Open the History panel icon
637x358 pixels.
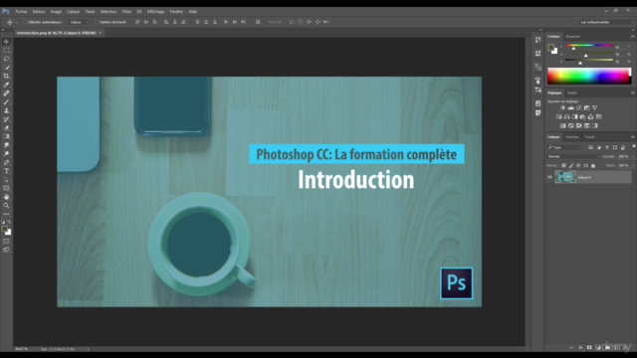(x=537, y=40)
